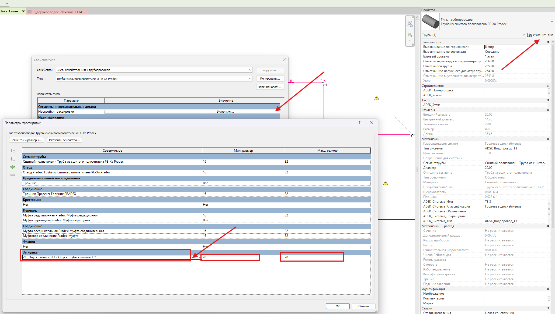Open the Тип combo box in type properties
The width and height of the screenshot is (555, 314).
(x=154, y=79)
